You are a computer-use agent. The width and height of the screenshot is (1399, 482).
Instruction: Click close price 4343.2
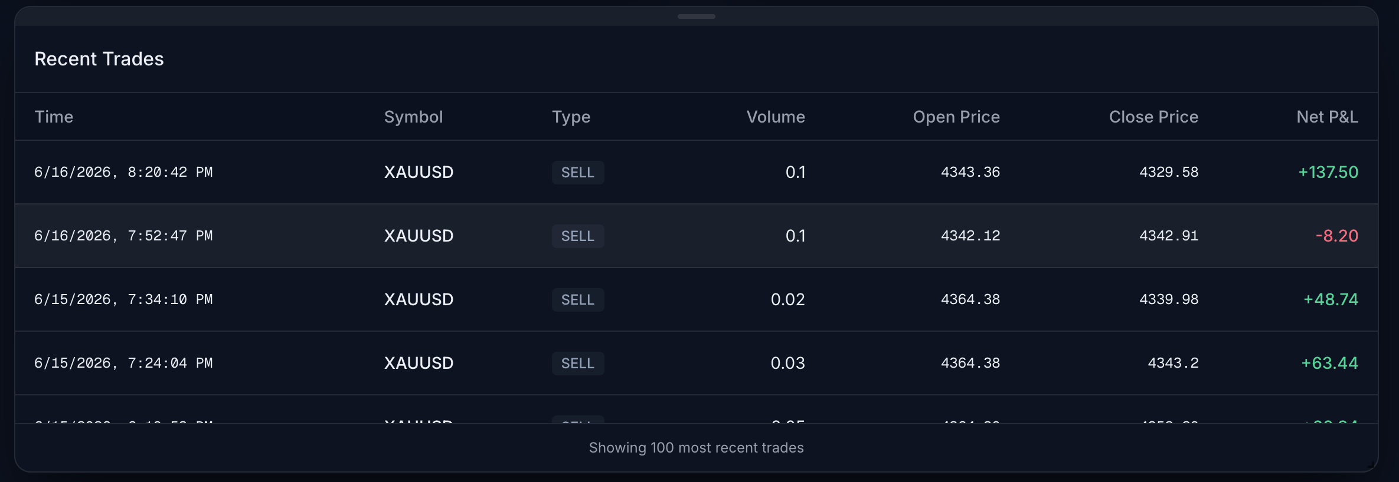(x=1173, y=363)
